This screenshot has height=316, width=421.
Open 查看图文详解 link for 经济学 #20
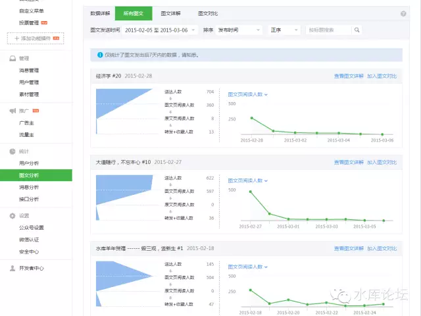click(349, 76)
